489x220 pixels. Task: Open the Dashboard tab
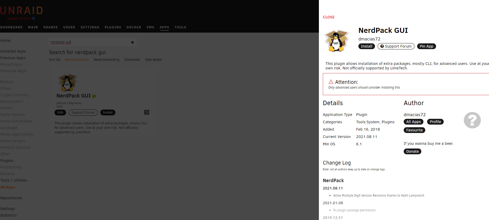point(11,27)
